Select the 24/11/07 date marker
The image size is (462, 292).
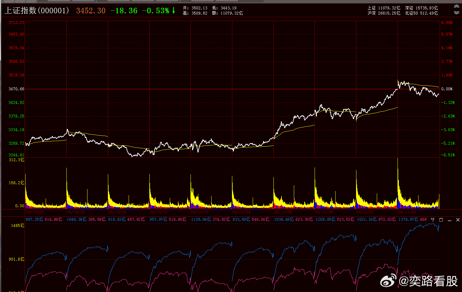point(365,212)
